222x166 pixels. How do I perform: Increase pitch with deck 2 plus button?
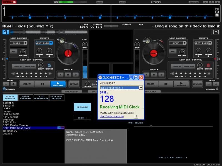(x=216, y=84)
